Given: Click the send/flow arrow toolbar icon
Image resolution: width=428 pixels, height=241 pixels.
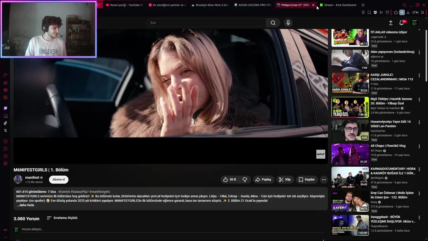Looking at the screenshot, I should tap(381, 12).
